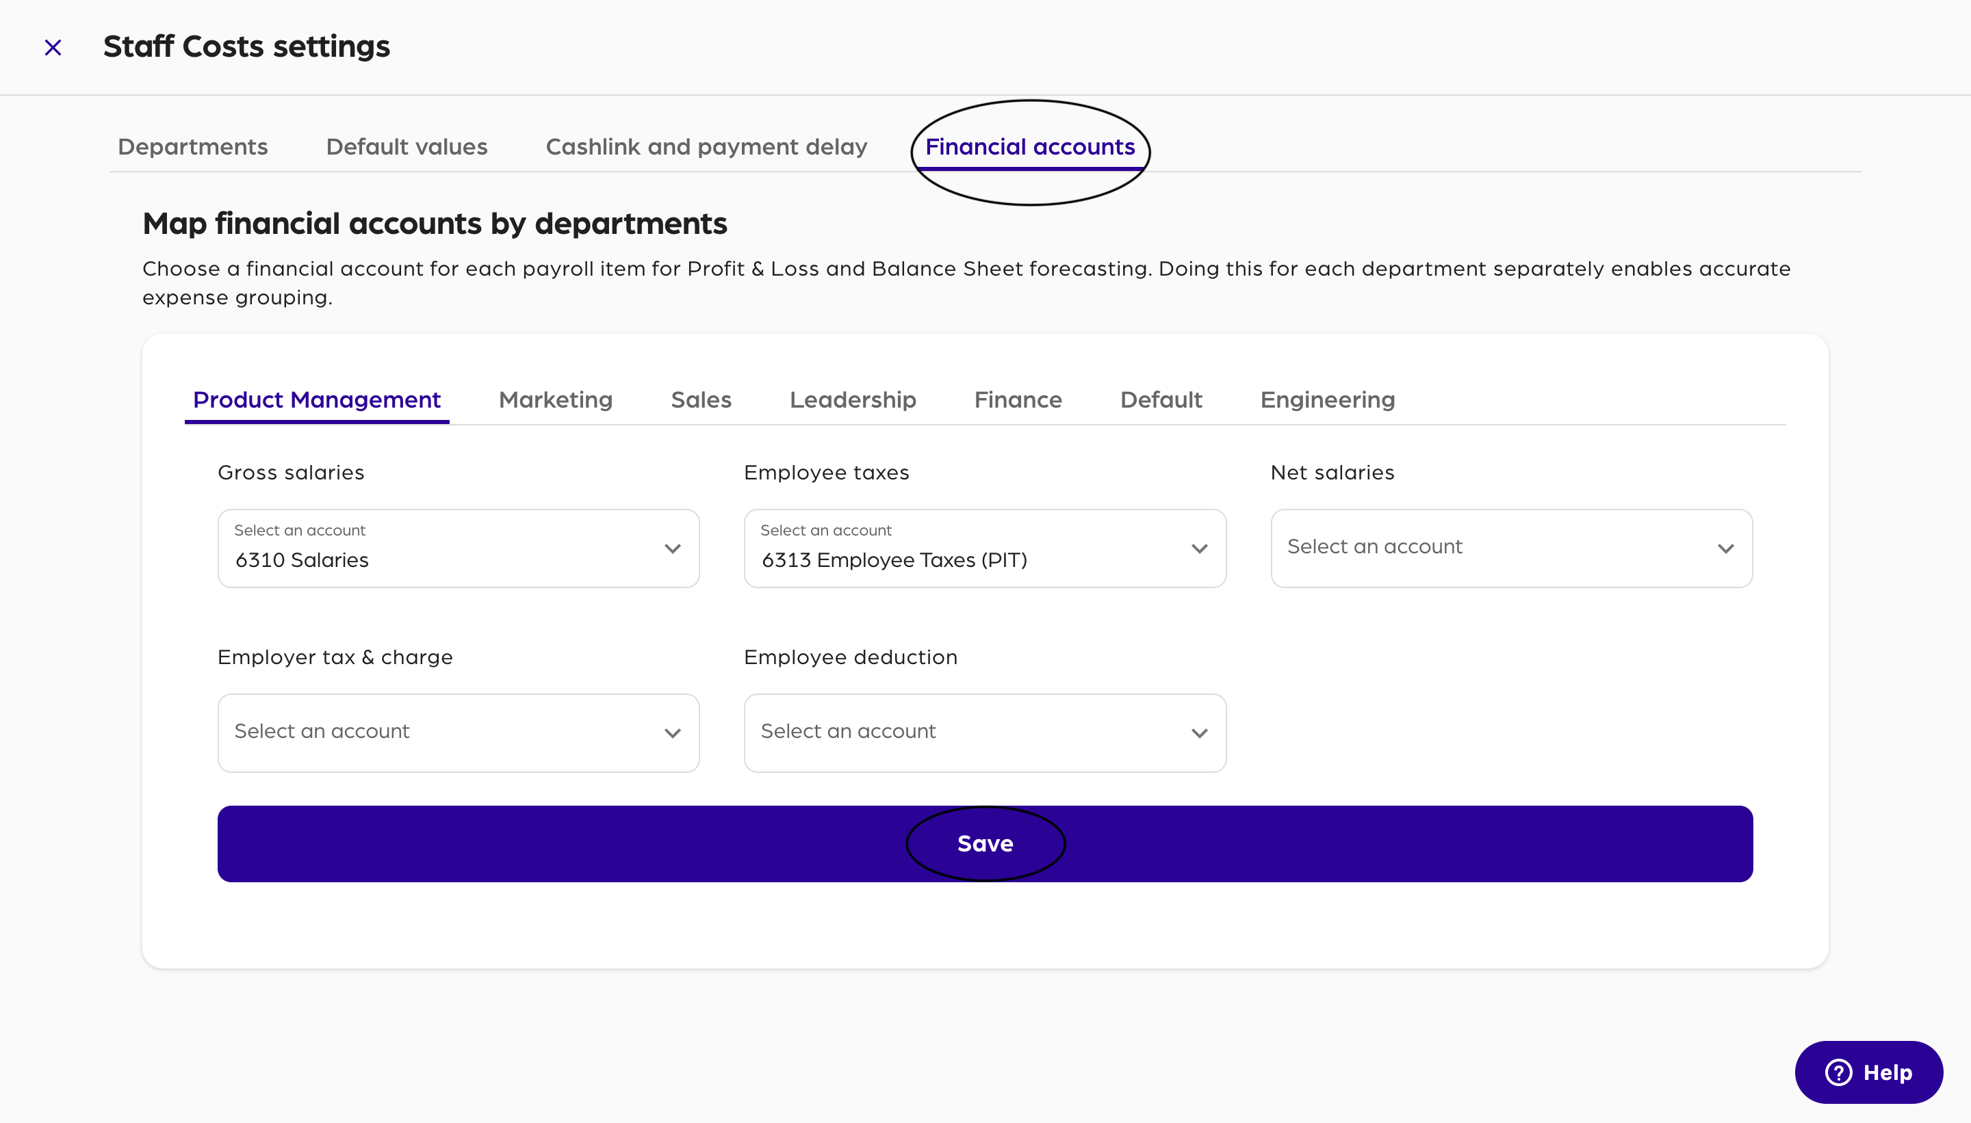The width and height of the screenshot is (1971, 1123).
Task: Click the '6310 Salaries' selected value
Action: [302, 560]
